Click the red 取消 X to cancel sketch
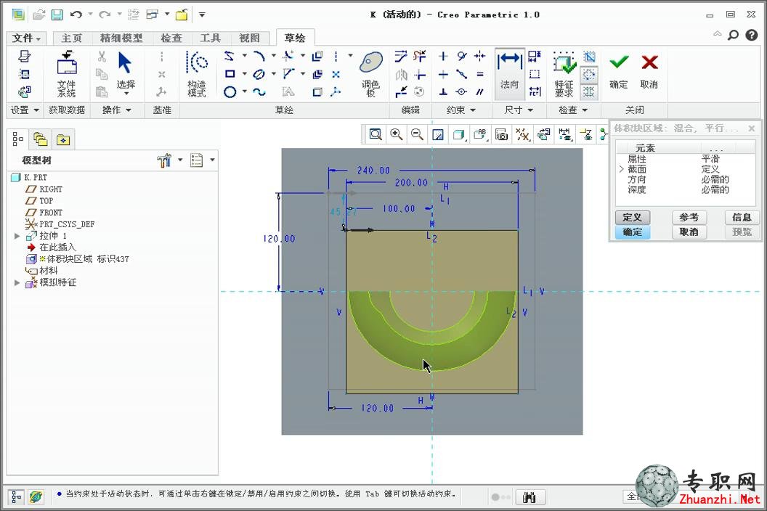The width and height of the screenshot is (767, 511). coord(649,71)
